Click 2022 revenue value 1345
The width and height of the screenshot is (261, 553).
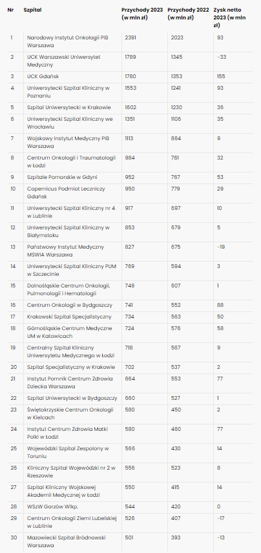click(177, 57)
